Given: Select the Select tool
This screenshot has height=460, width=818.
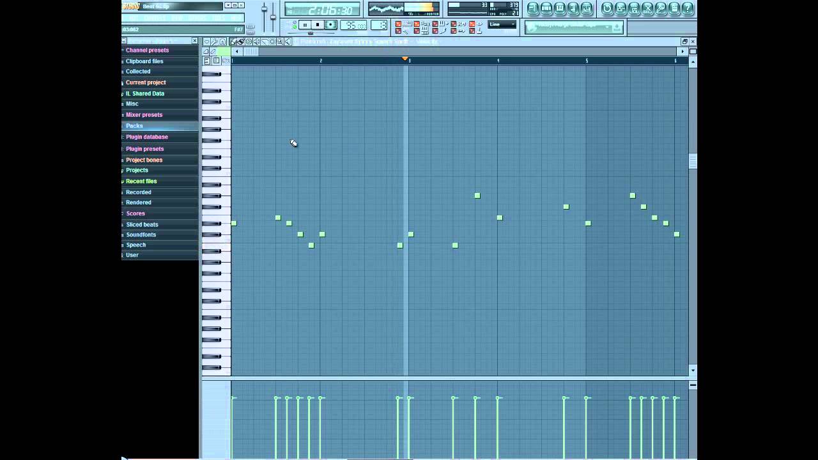Looking at the screenshot, I should pos(272,42).
